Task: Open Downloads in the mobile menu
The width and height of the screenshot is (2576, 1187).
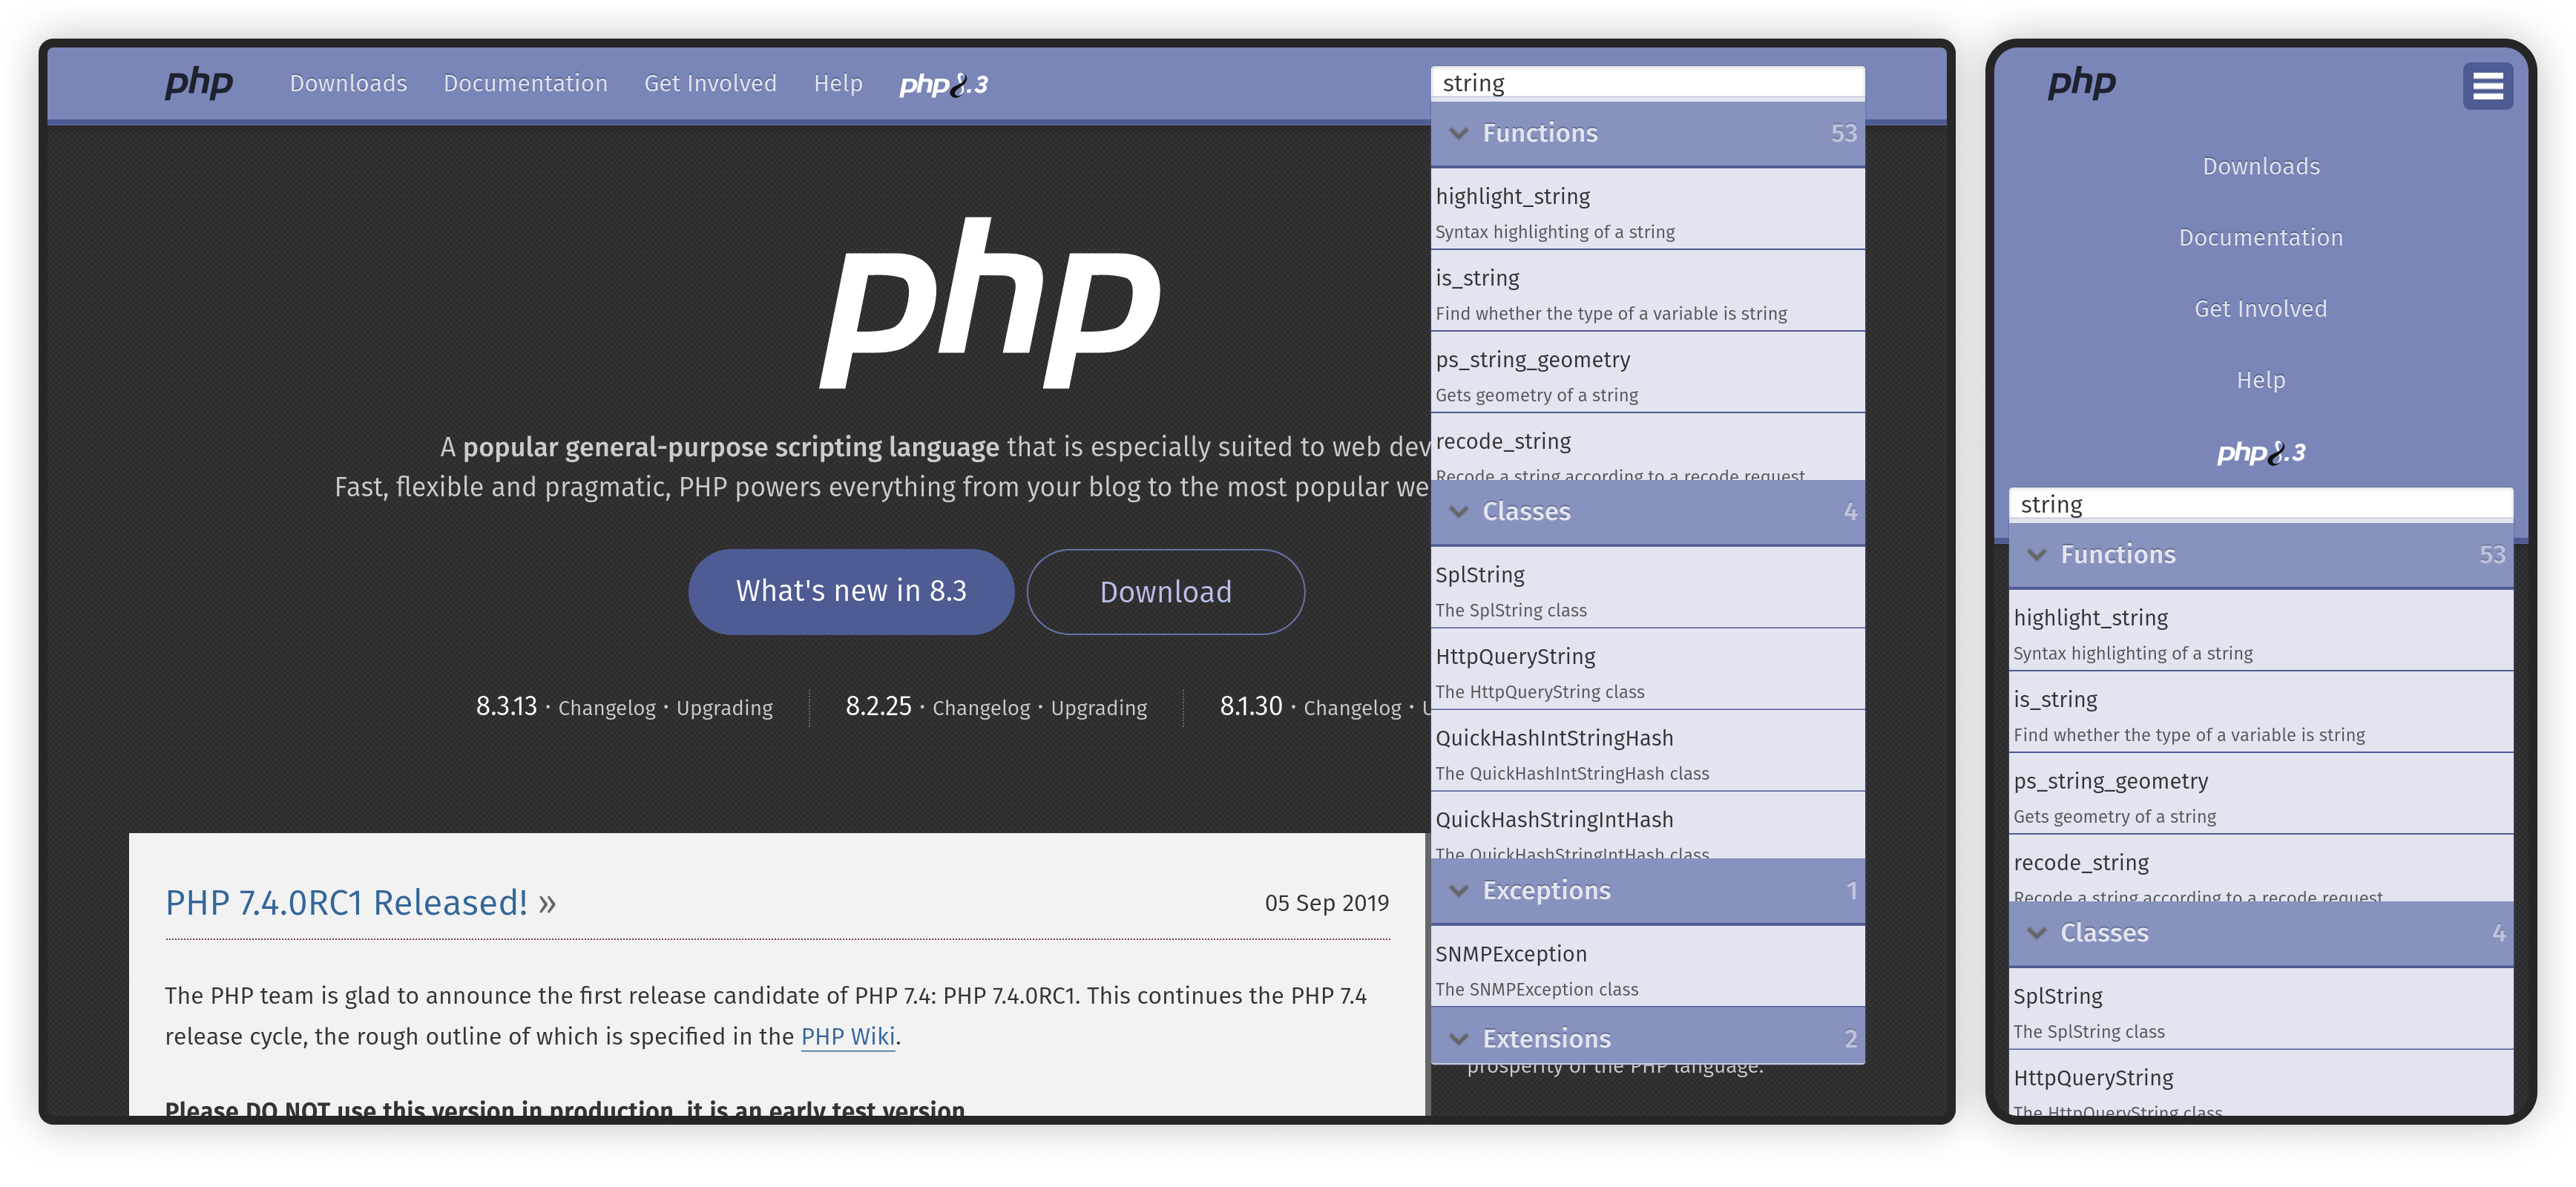Action: pyautogui.click(x=2260, y=167)
